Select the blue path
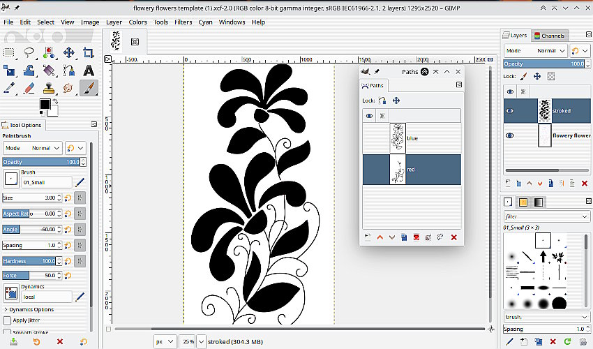 pos(412,138)
